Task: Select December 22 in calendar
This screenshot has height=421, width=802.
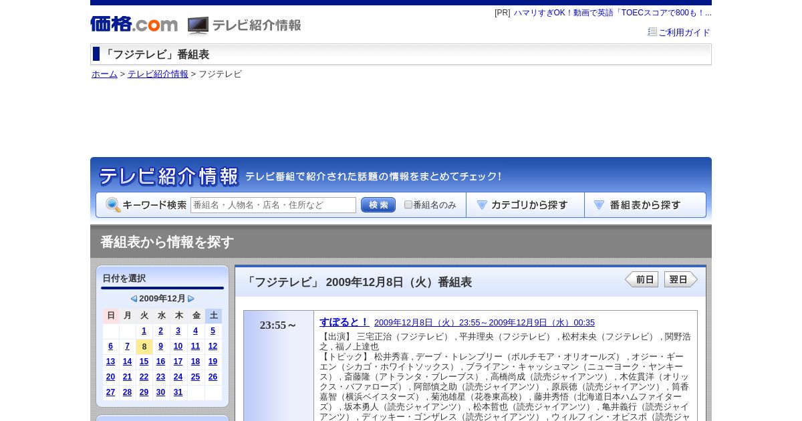Action: [x=144, y=377]
